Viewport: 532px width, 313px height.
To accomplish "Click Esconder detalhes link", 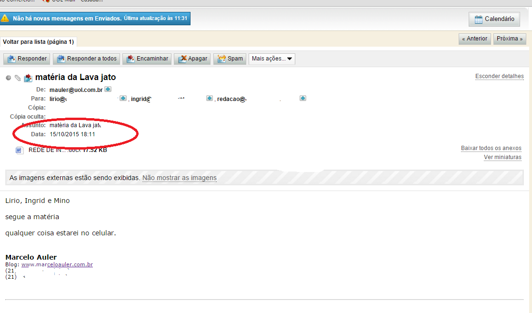I will point(500,76).
